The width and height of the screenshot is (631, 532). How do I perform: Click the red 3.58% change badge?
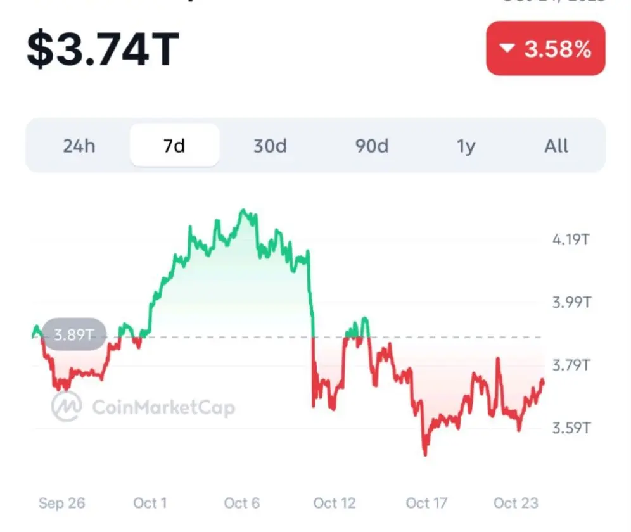[x=545, y=49]
